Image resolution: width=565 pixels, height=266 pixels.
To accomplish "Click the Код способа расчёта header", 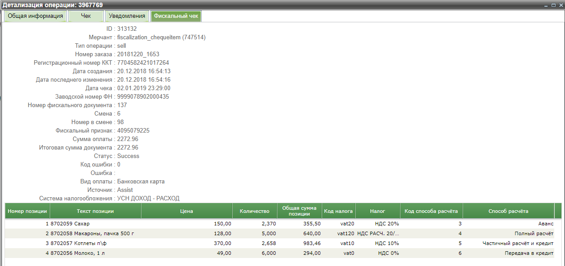I will coord(431,211).
